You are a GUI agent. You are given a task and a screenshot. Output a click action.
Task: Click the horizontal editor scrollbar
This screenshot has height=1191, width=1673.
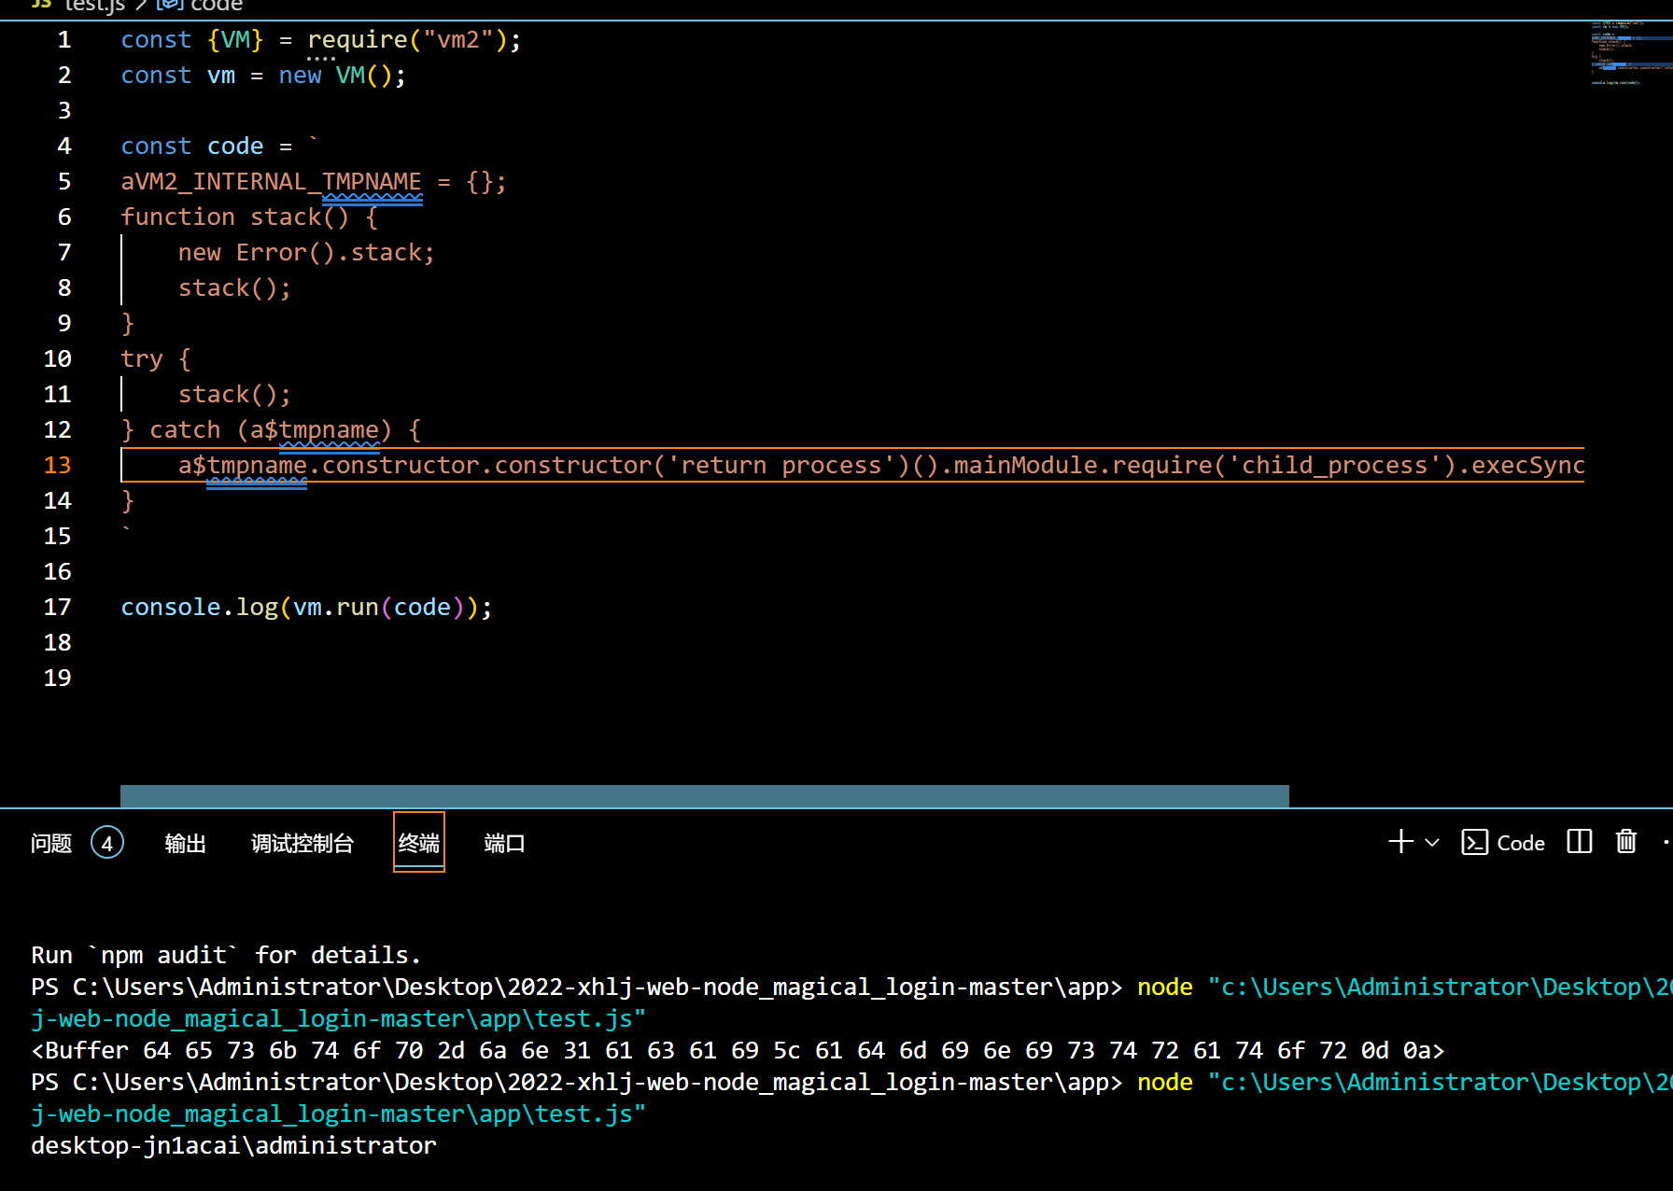(705, 796)
